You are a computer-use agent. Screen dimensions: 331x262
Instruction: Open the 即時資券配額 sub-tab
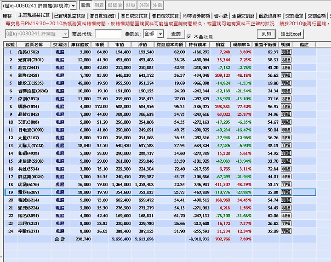(197, 16)
